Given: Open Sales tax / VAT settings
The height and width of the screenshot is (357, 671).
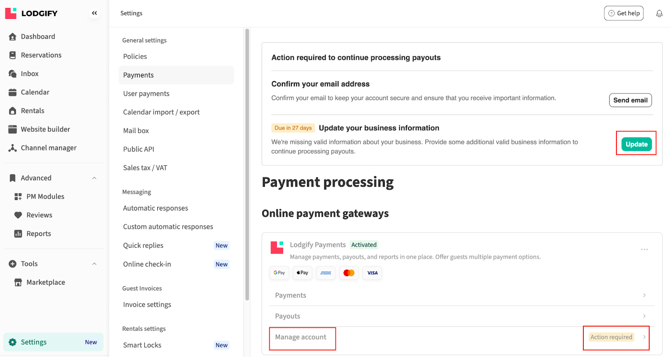Looking at the screenshot, I should click(x=145, y=168).
